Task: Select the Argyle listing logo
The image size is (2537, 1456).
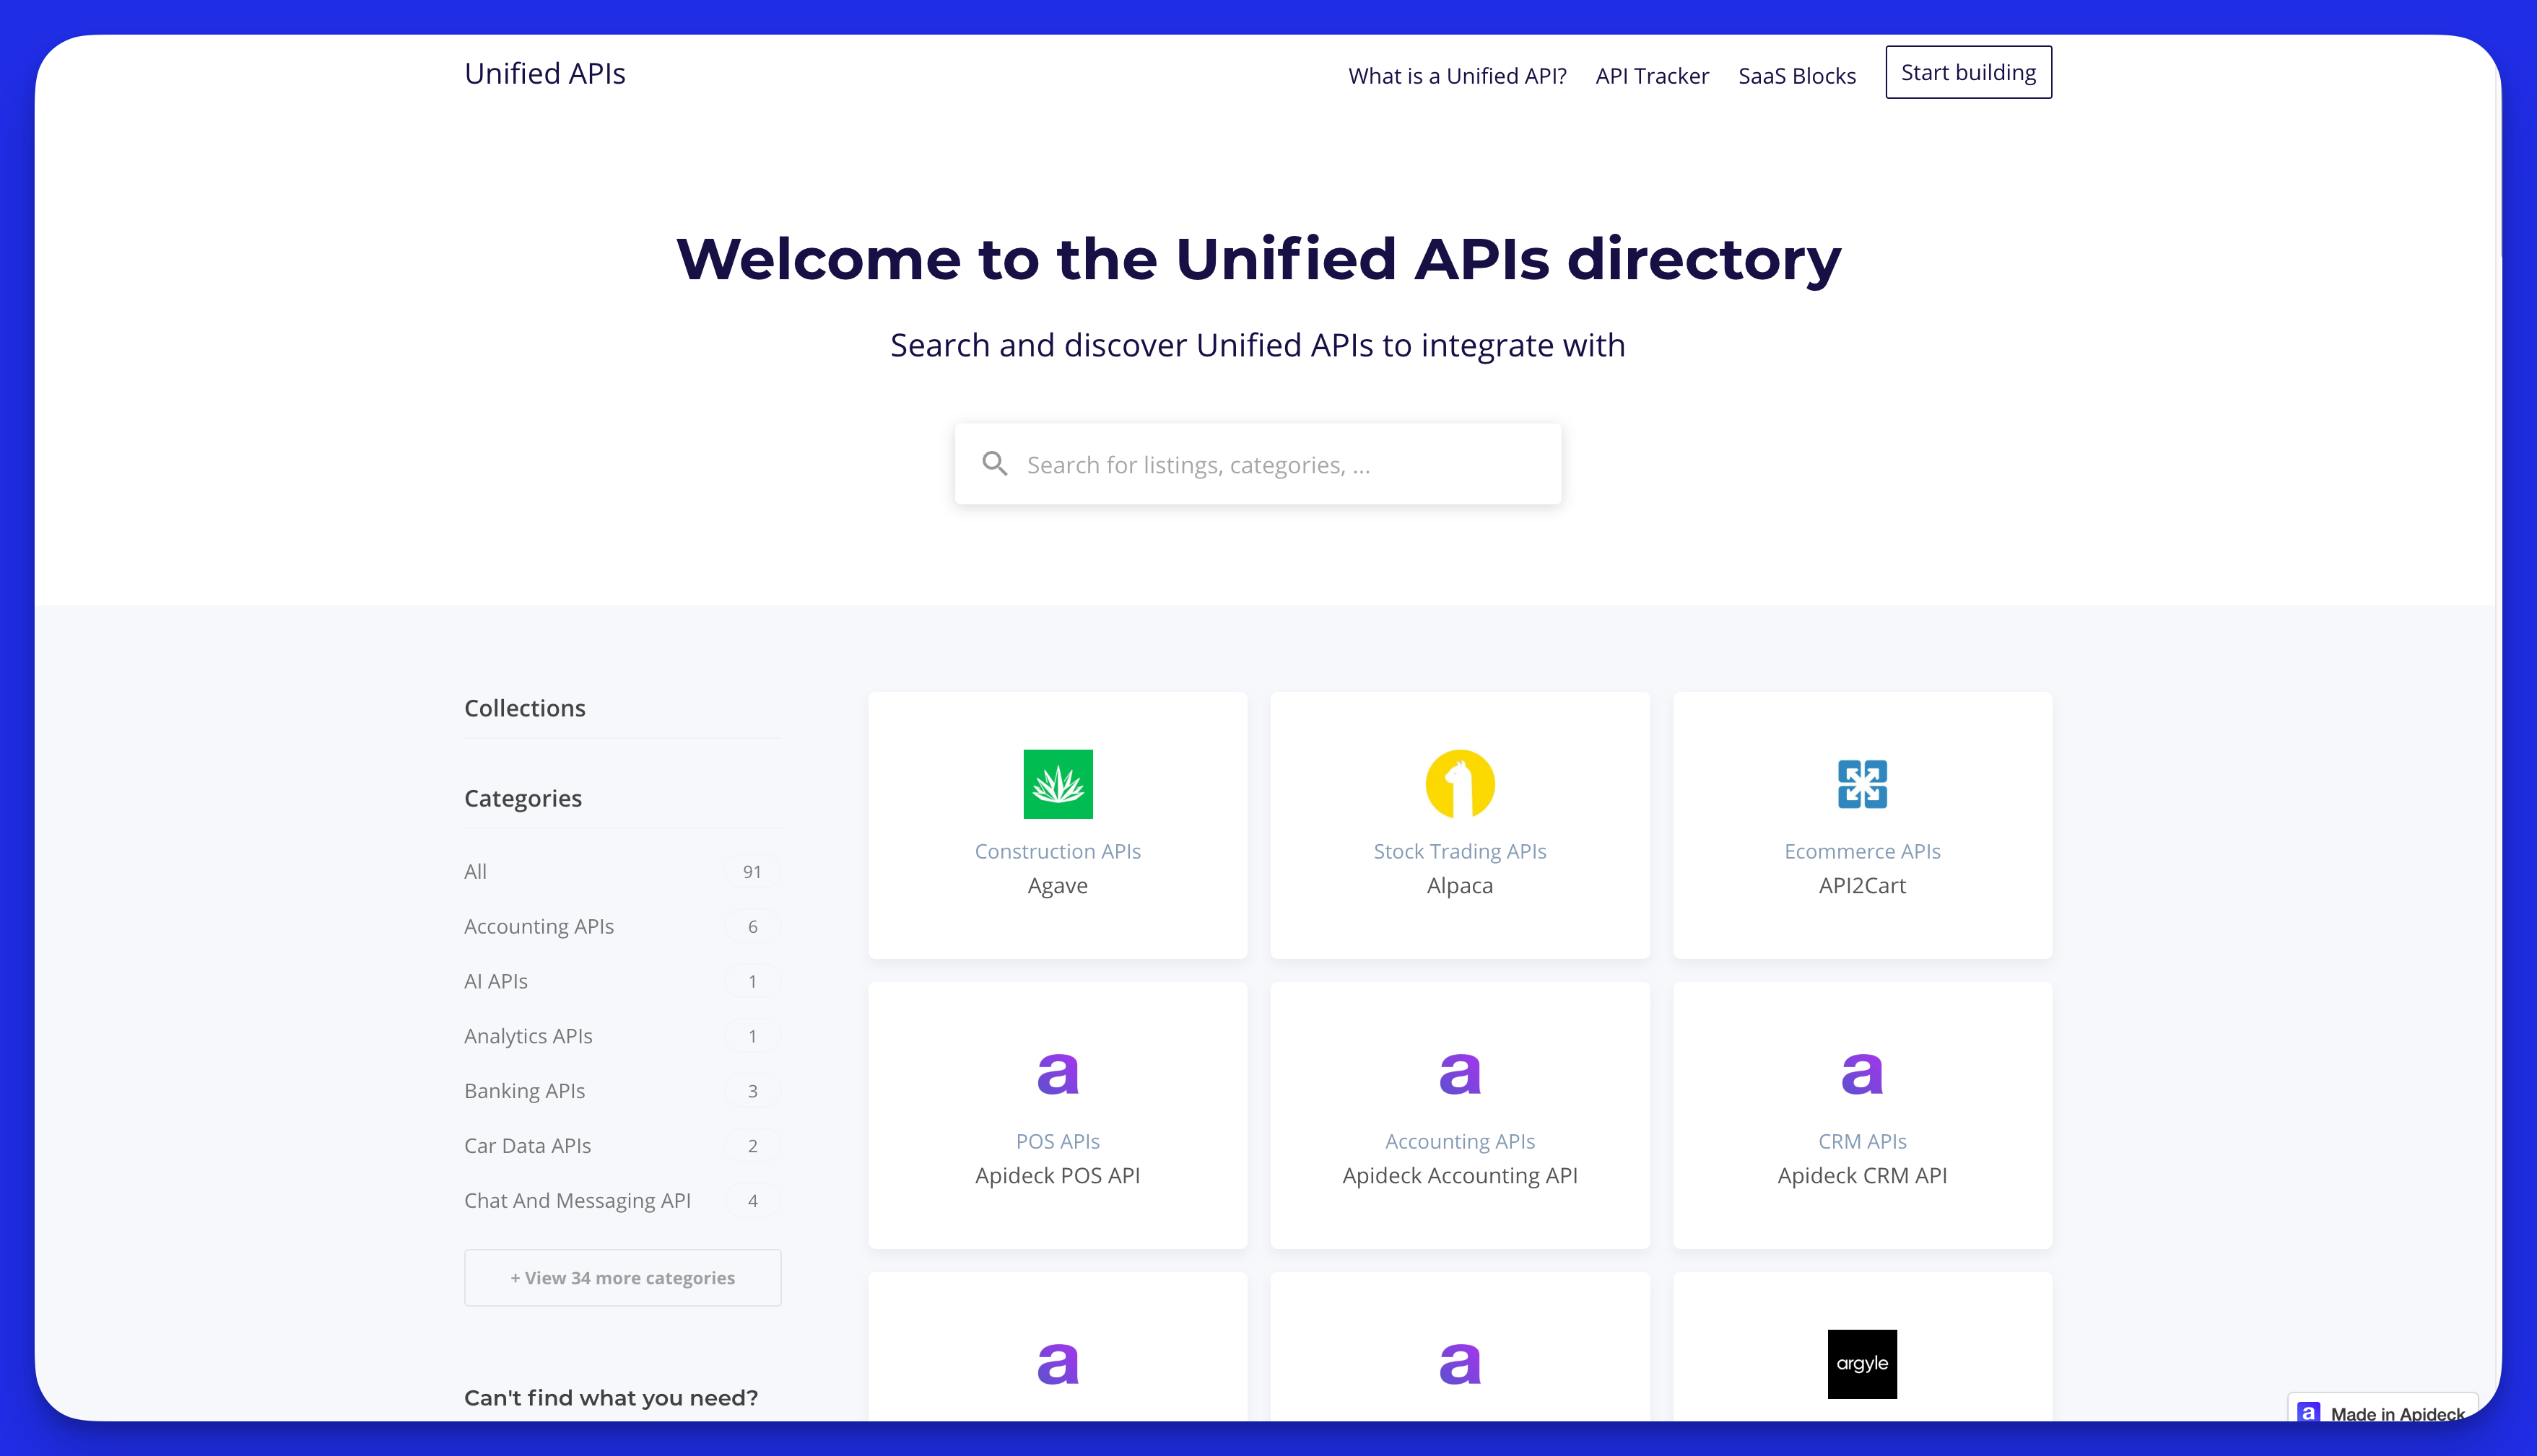Action: [x=1861, y=1363]
